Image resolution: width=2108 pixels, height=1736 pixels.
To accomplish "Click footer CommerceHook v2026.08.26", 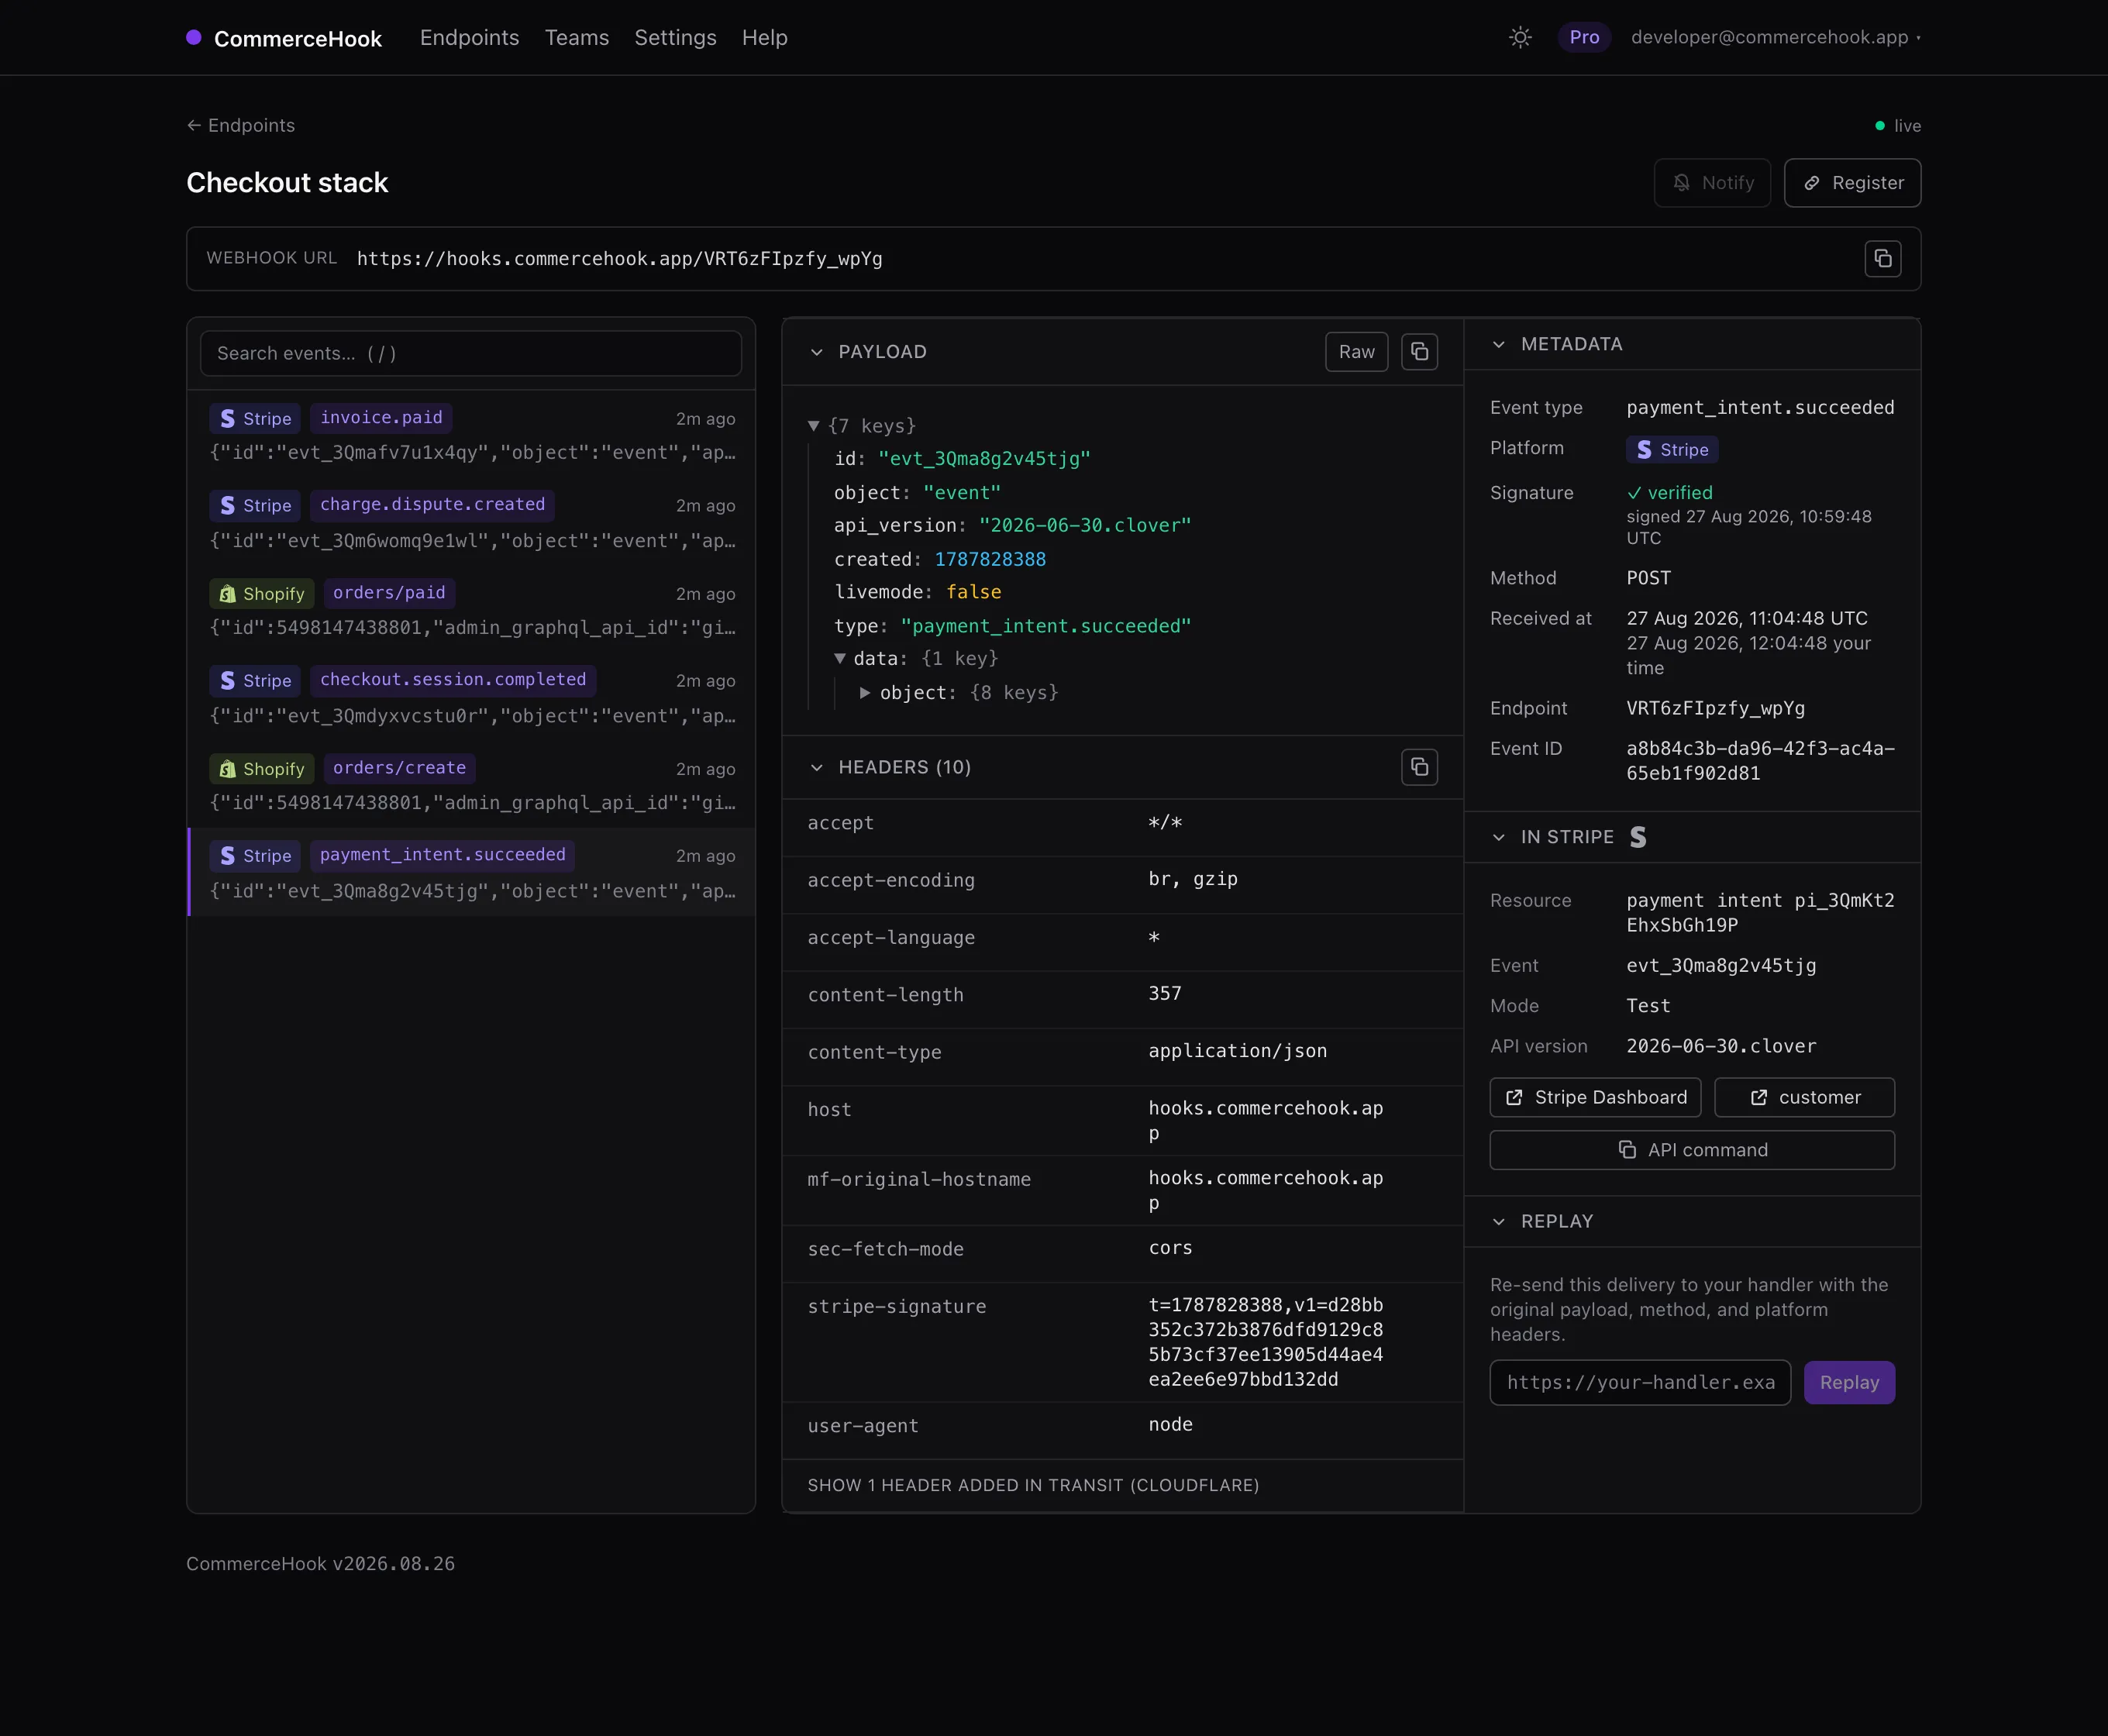I will [x=320, y=1563].
